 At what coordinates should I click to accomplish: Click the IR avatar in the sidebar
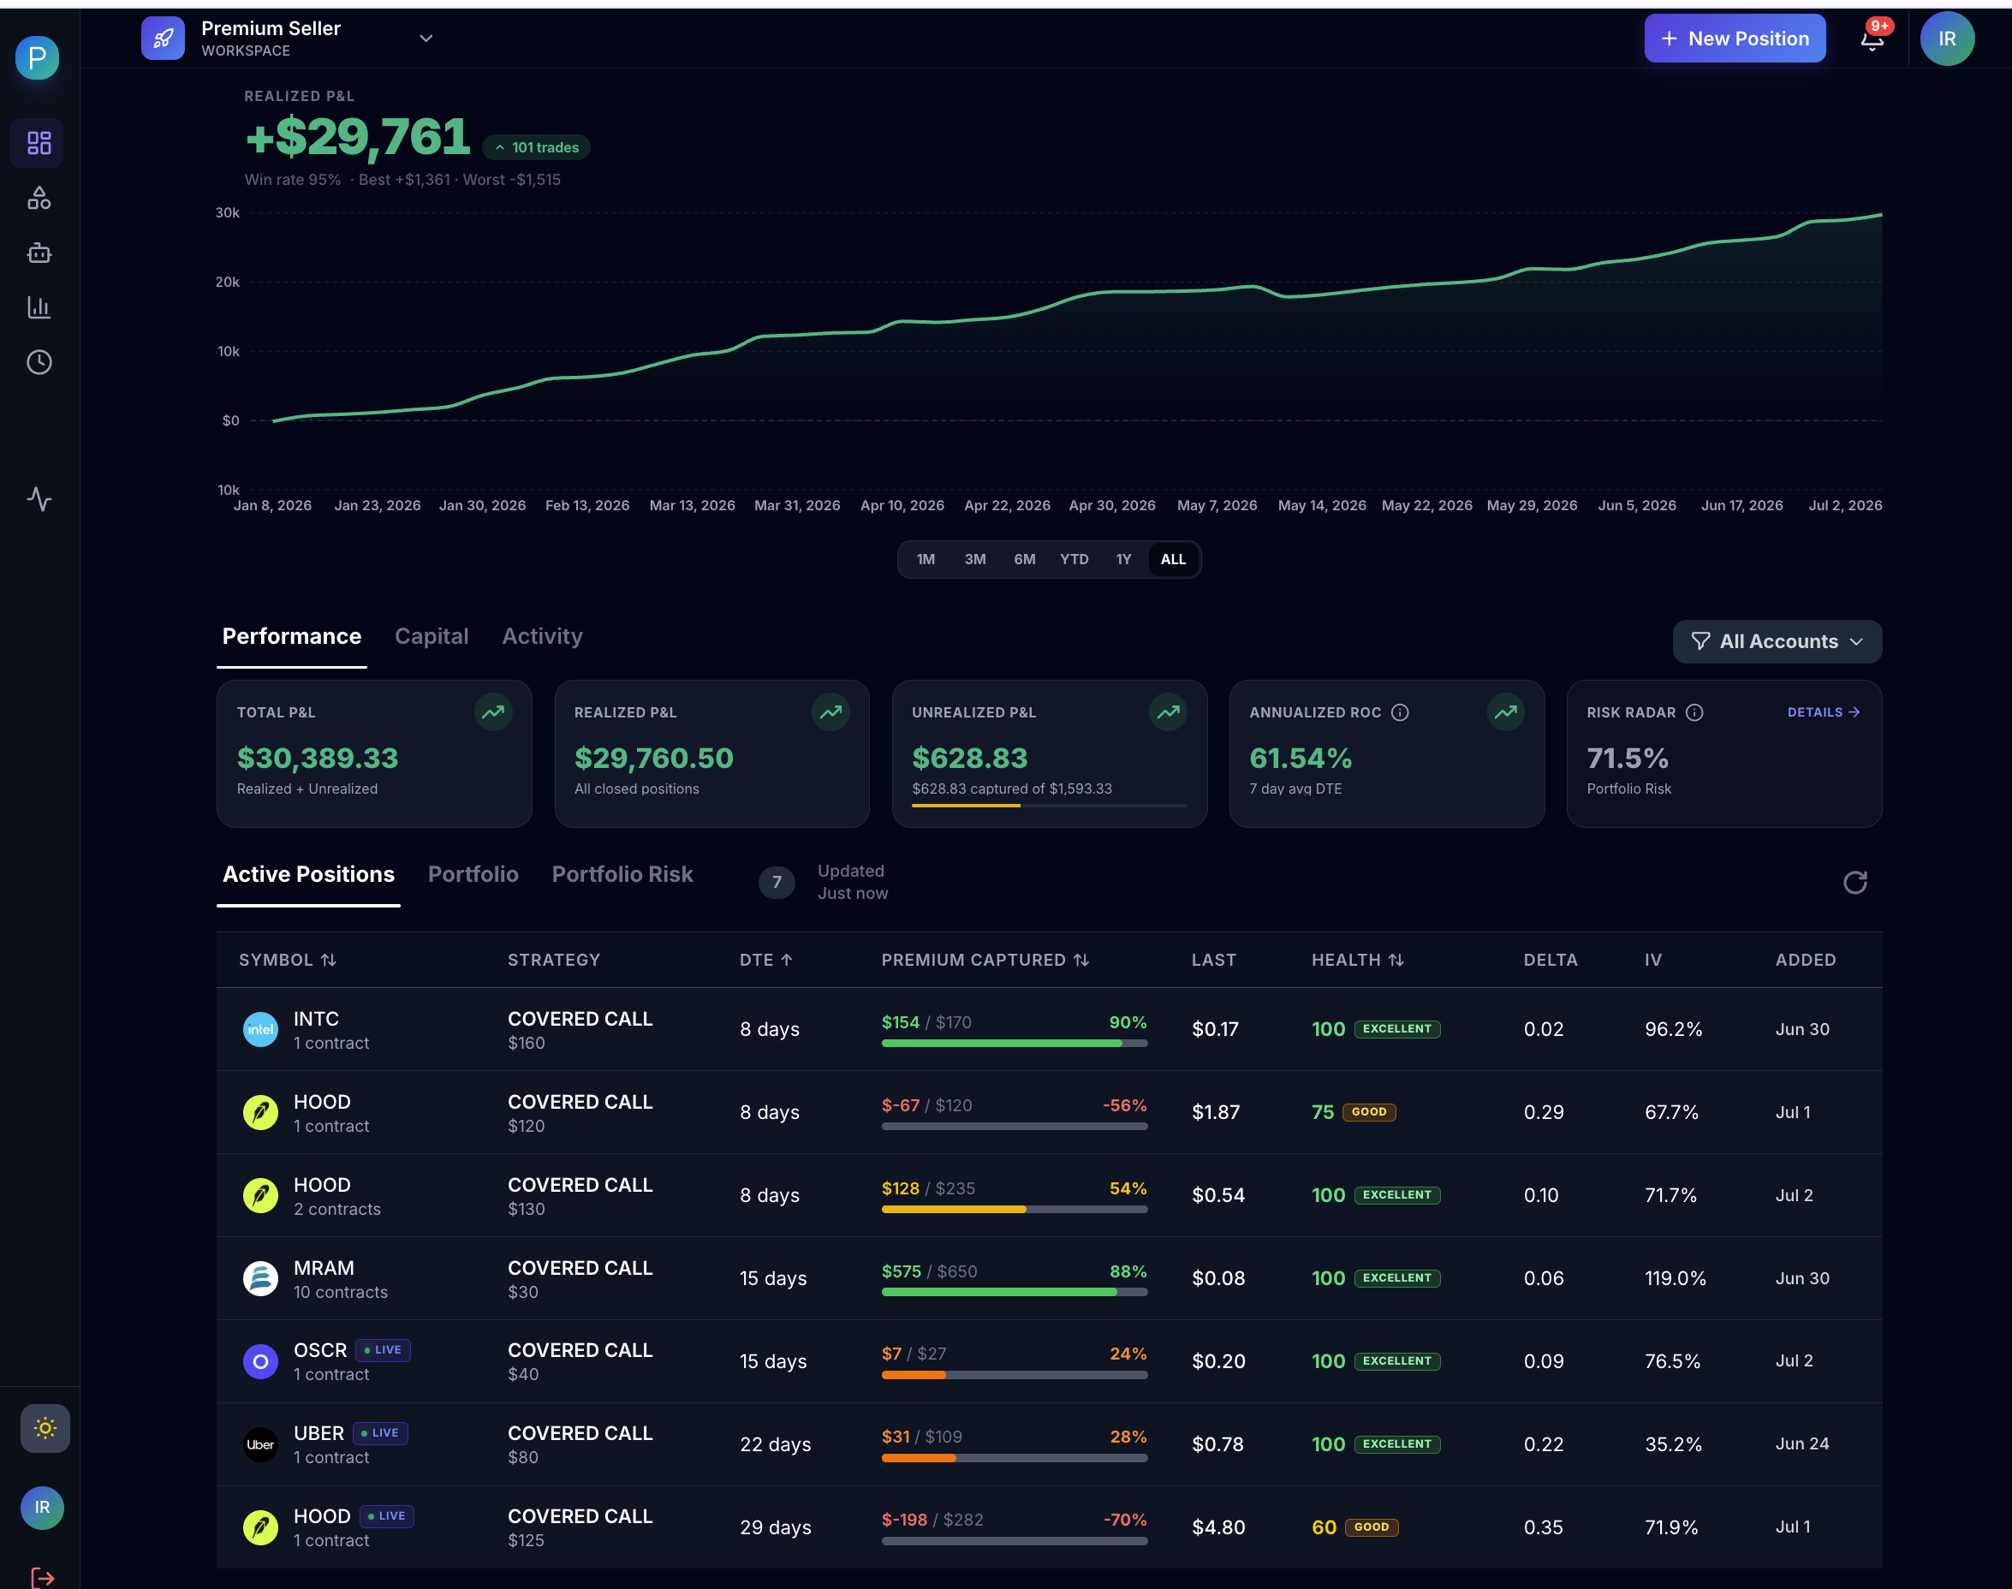coord(42,1507)
